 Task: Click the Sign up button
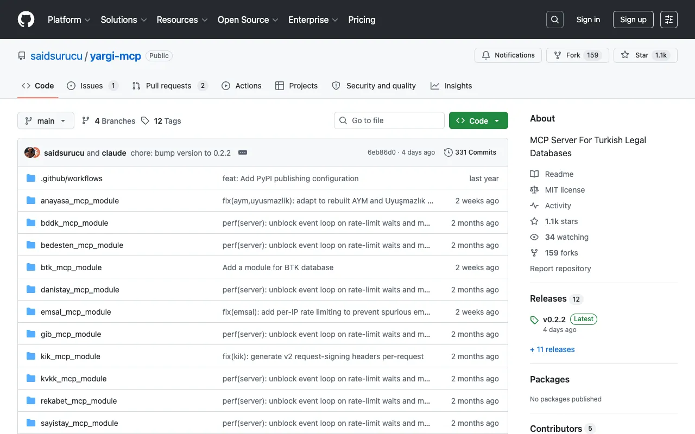[x=633, y=20]
